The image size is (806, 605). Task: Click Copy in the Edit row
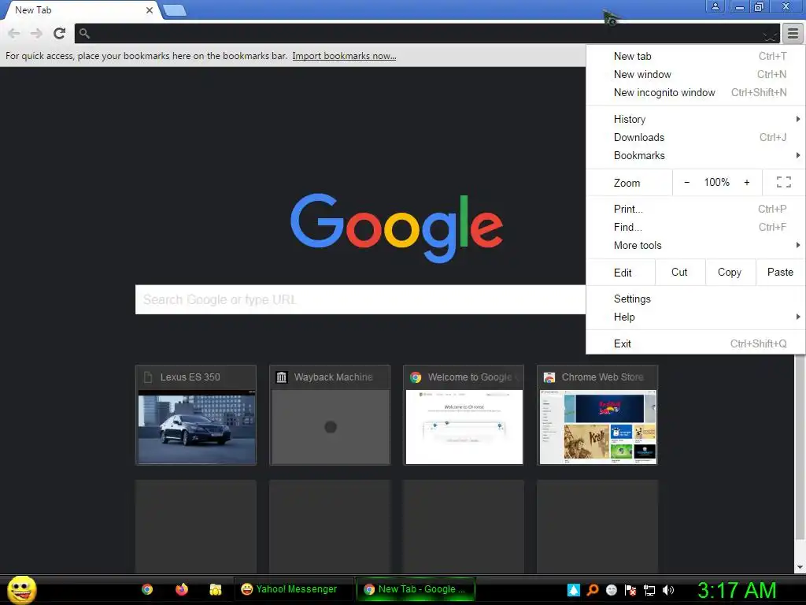(730, 272)
